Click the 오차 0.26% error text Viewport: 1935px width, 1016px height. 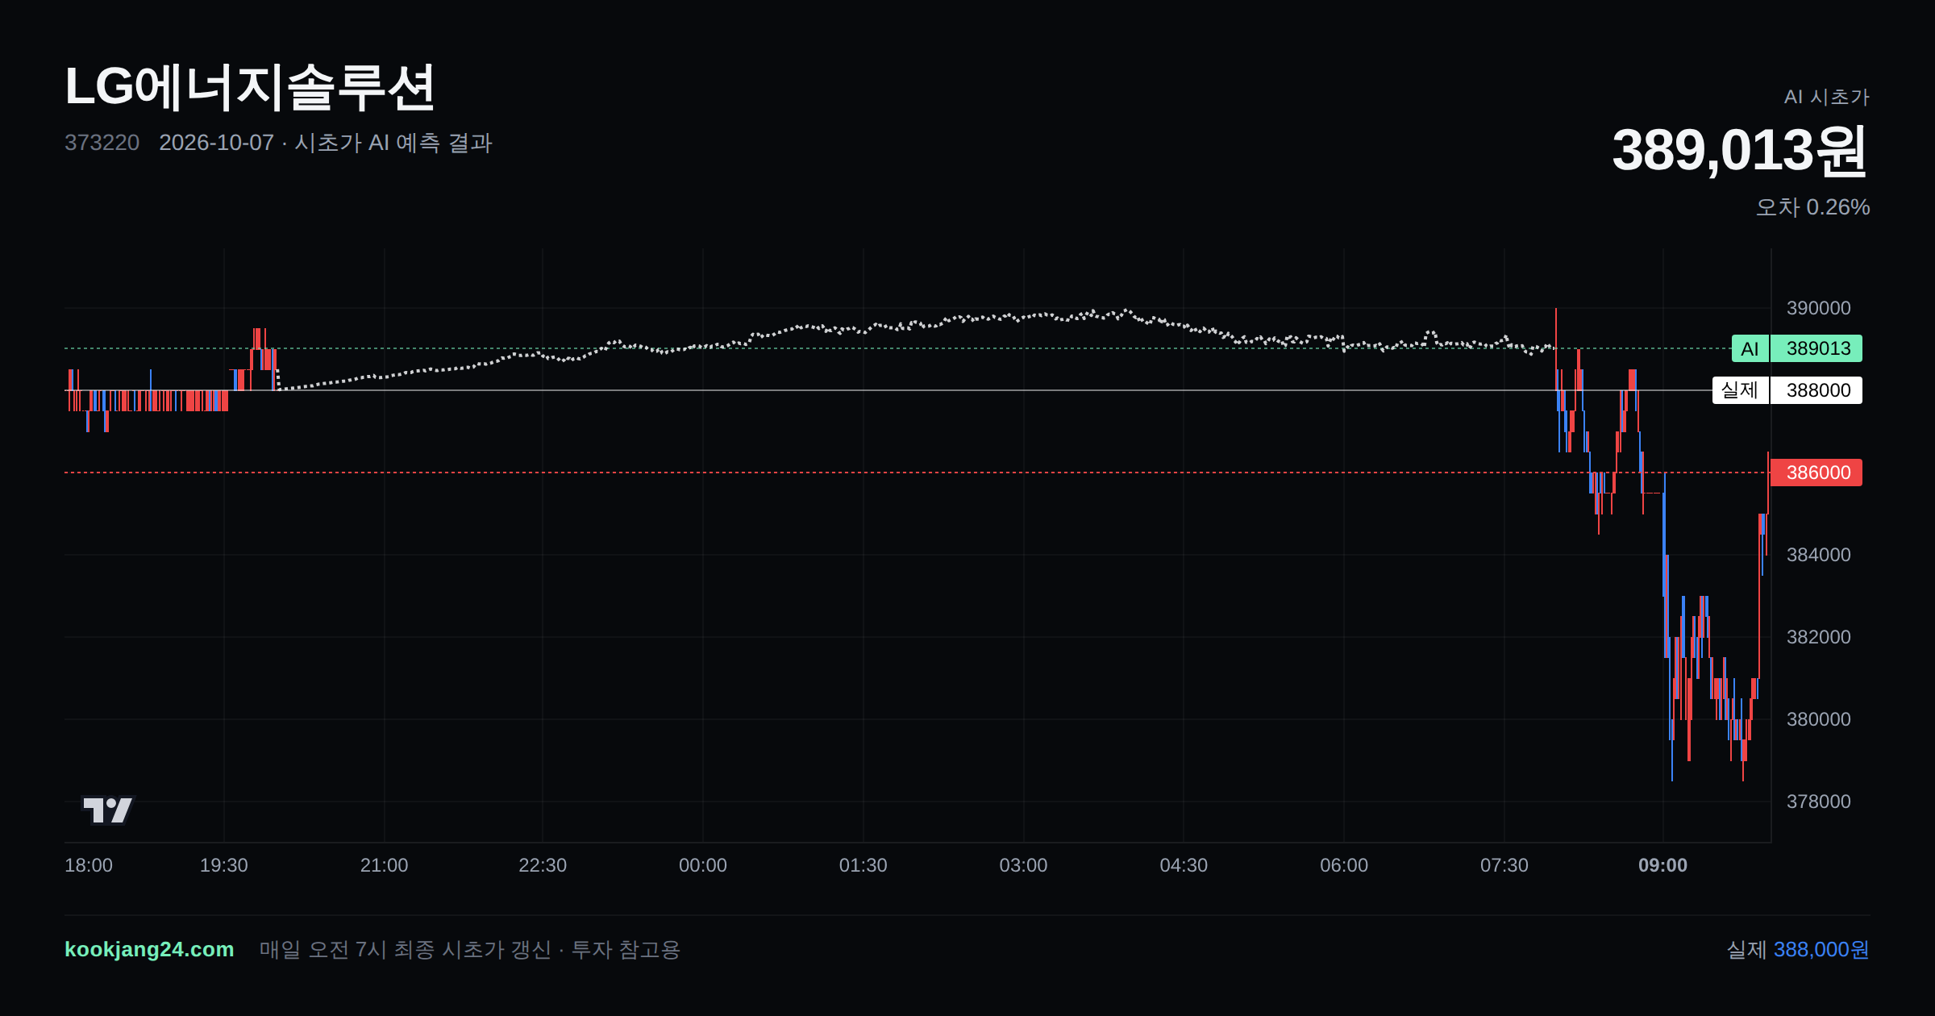[1812, 207]
